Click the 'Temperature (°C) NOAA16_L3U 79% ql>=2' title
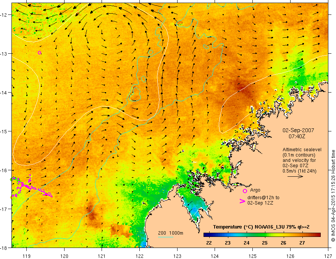Viewport: 336px width, 259px height. click(261, 227)
